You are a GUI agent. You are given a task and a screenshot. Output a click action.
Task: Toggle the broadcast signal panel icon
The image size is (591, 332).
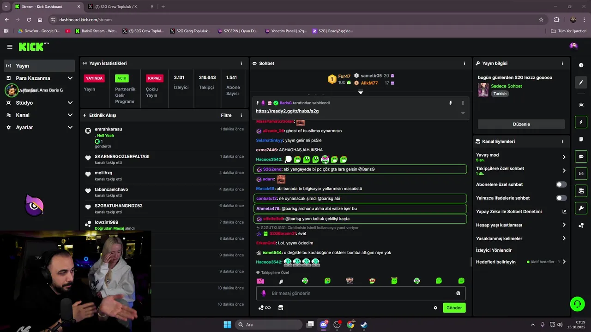[x=581, y=174]
